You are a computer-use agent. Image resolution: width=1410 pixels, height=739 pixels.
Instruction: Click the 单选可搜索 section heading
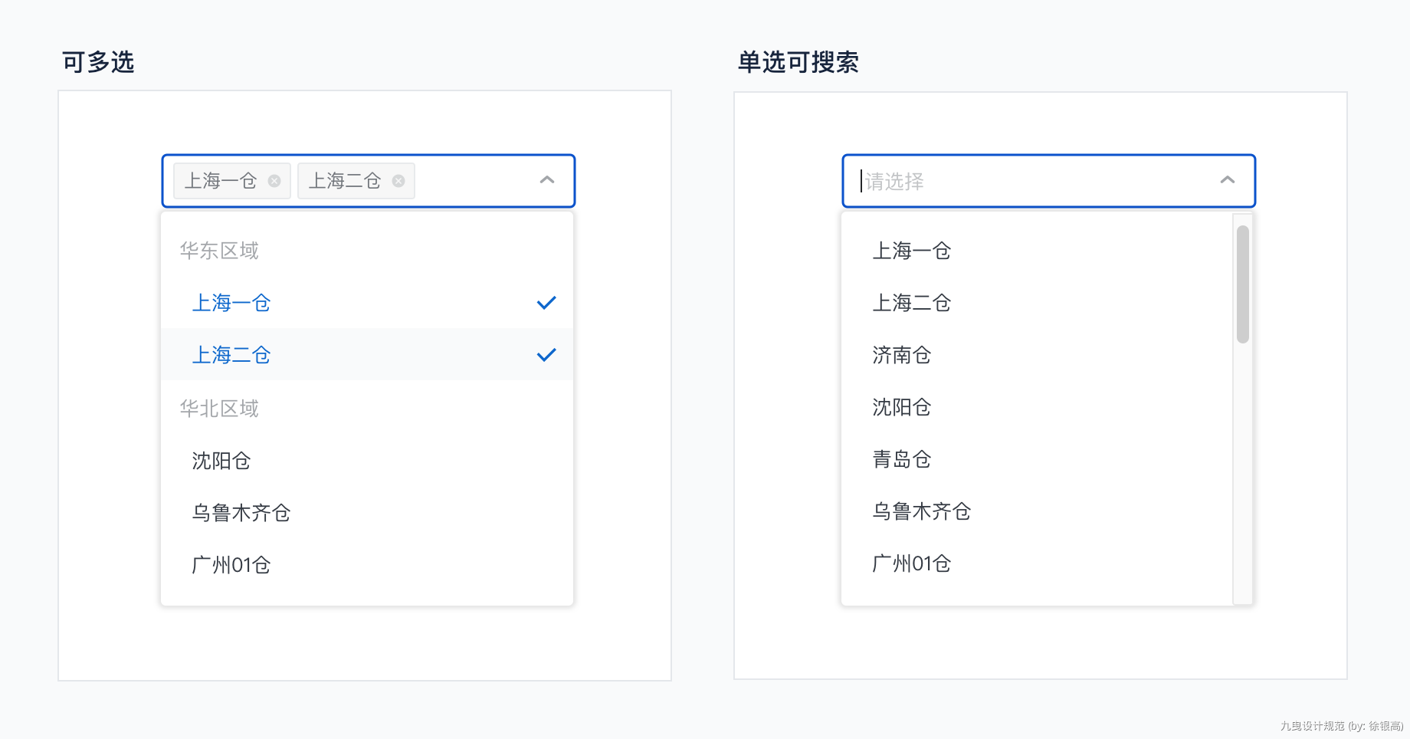(798, 62)
